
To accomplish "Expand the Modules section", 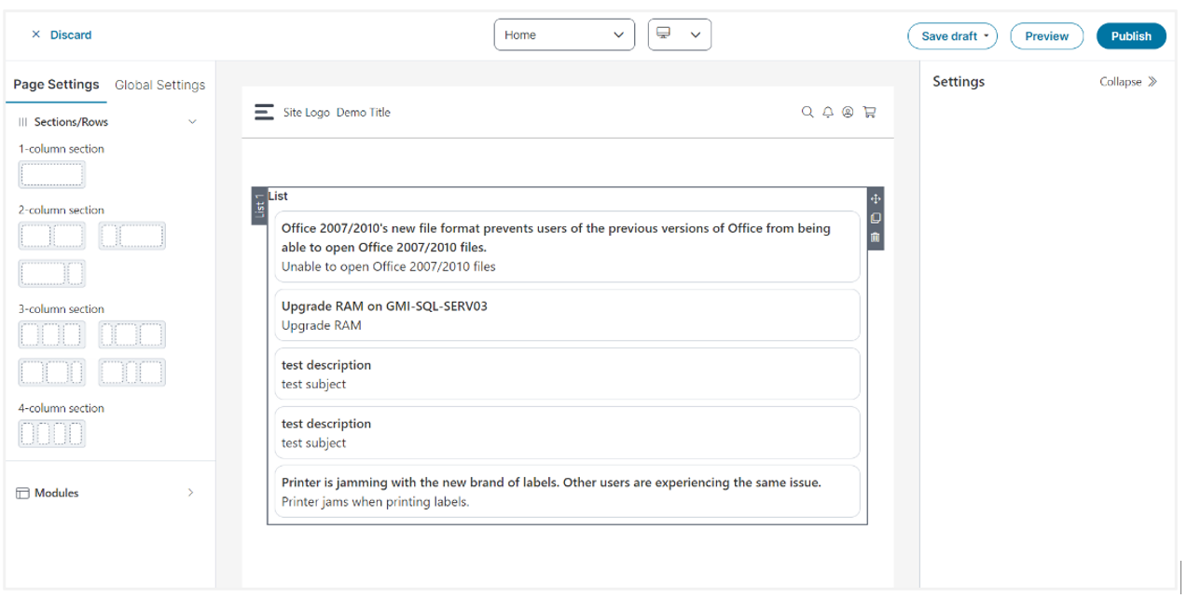I will click(190, 493).
